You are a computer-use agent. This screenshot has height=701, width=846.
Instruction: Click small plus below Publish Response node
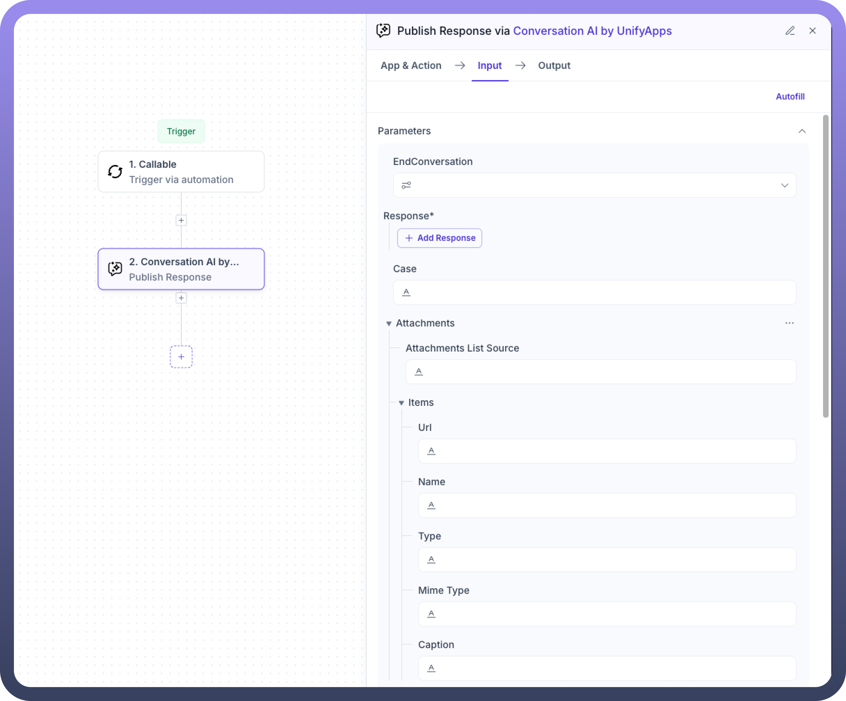pyautogui.click(x=181, y=298)
